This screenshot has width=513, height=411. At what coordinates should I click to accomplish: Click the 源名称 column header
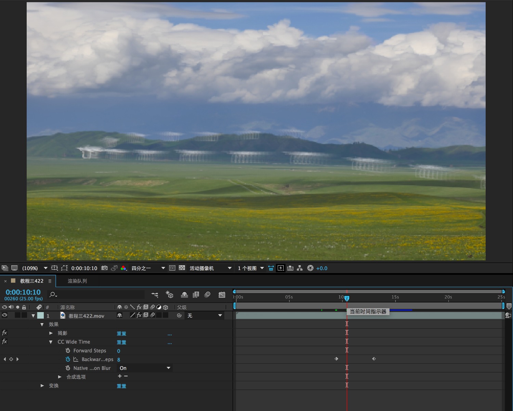[x=67, y=307]
